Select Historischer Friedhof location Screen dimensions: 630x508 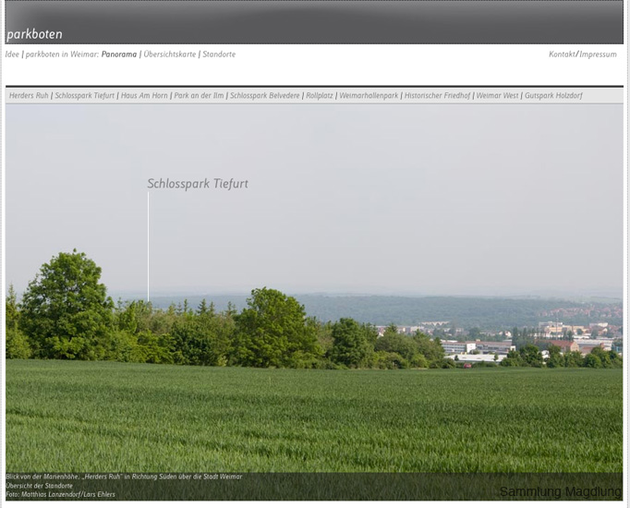pos(437,95)
